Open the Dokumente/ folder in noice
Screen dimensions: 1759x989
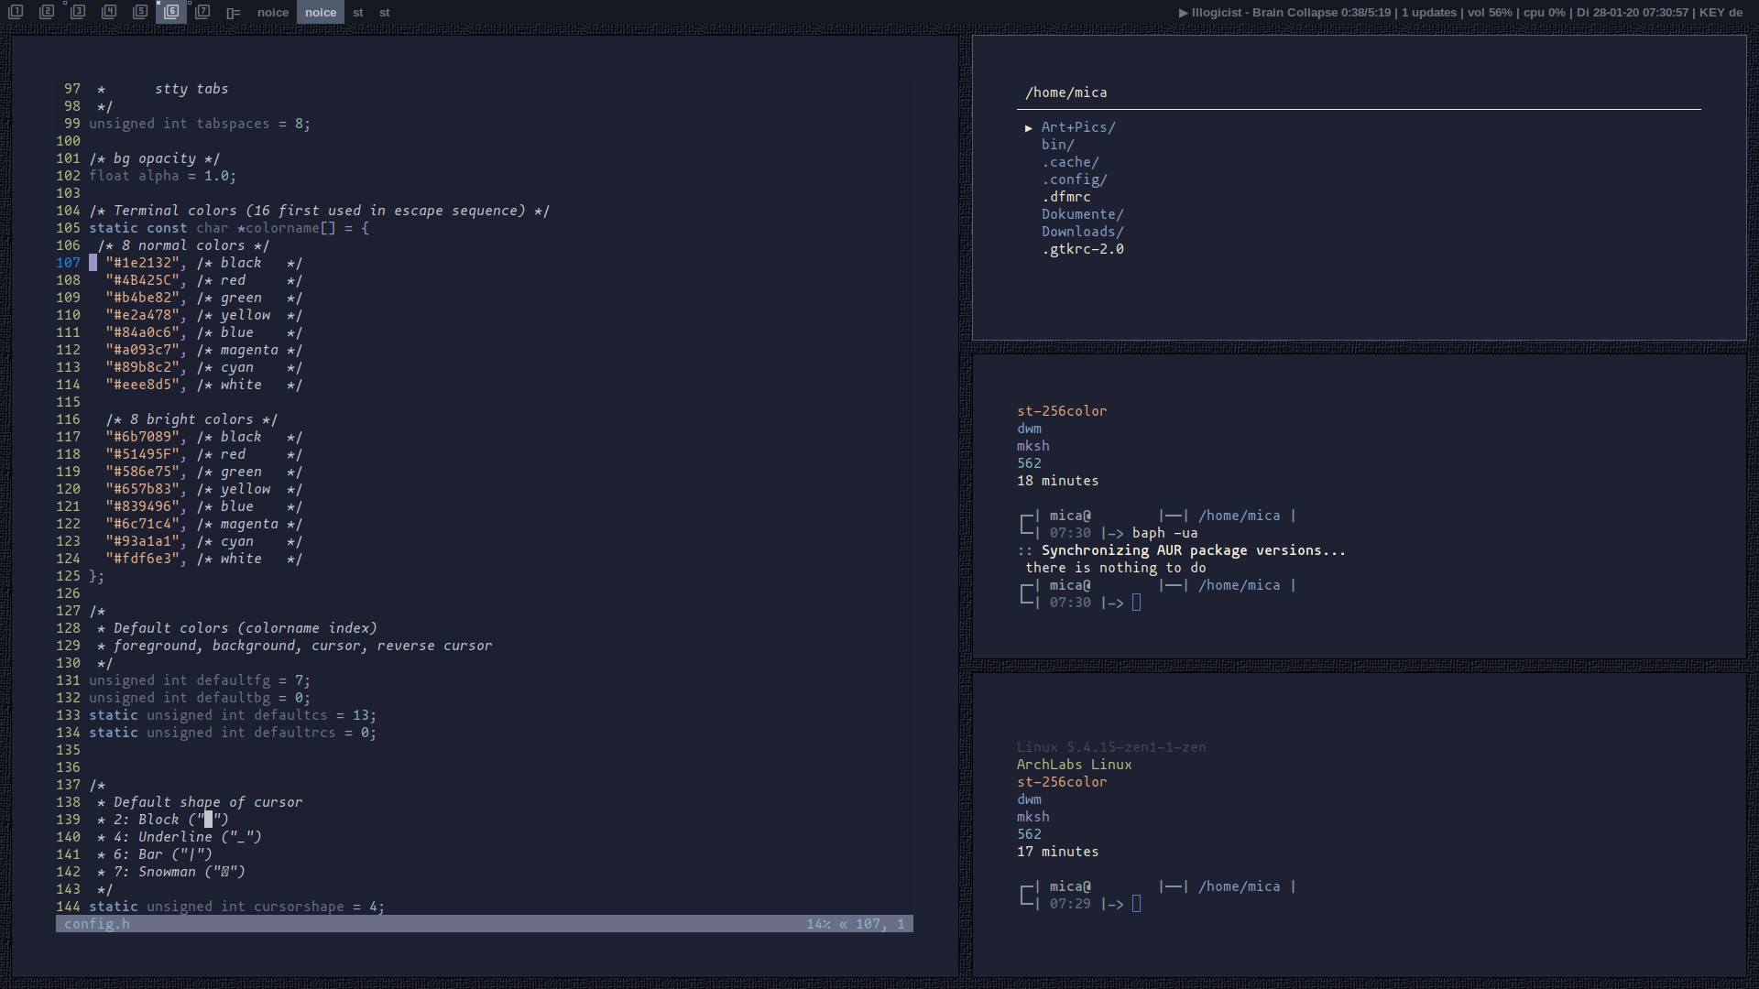coord(1083,214)
